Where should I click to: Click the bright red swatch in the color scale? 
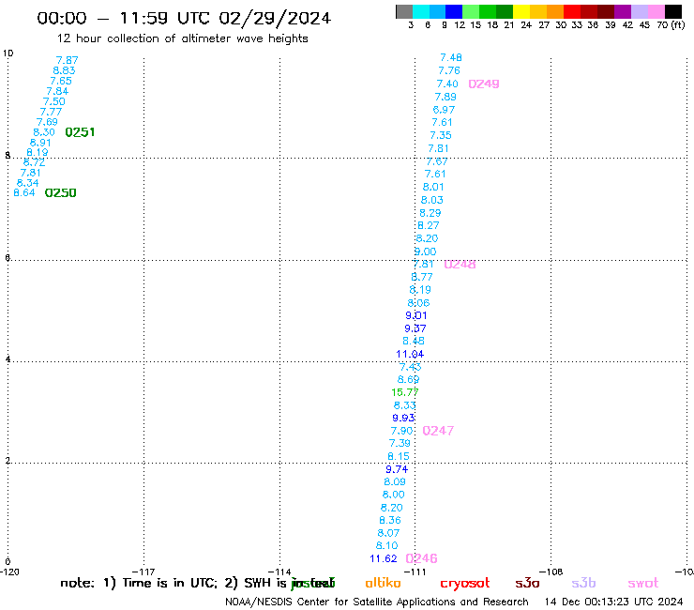[572, 12]
